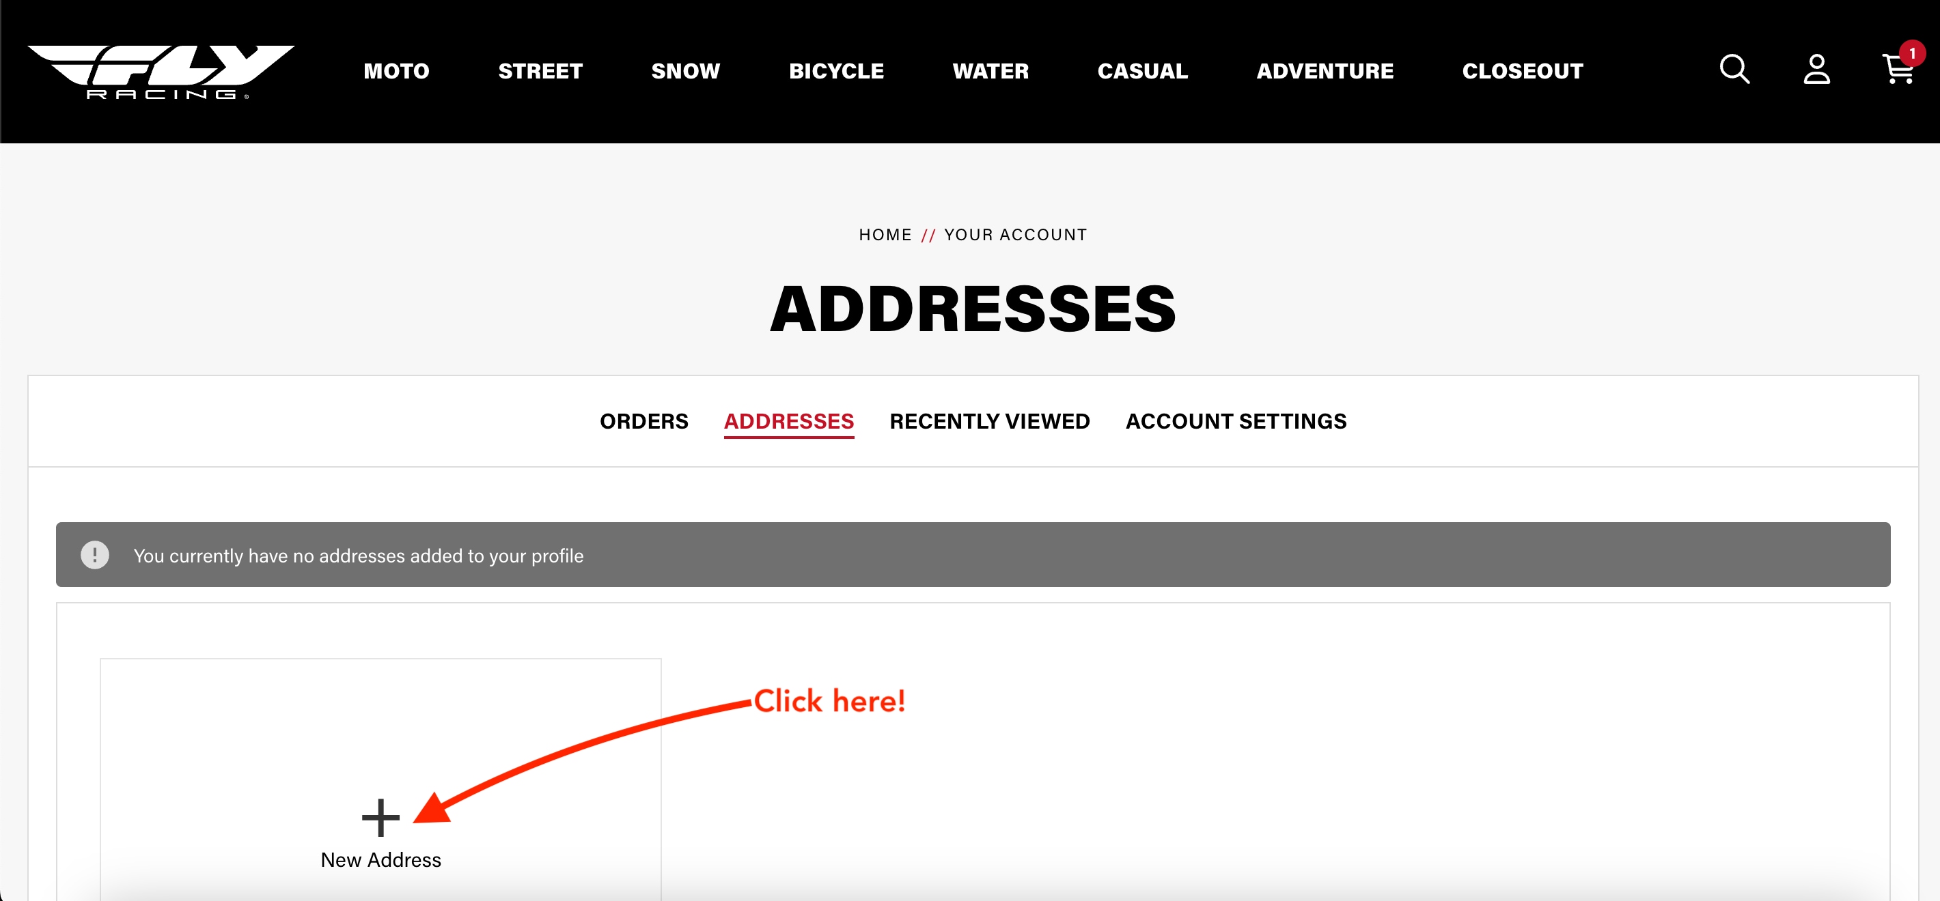Click the New Address plus icon
The width and height of the screenshot is (1940, 901).
(x=380, y=816)
